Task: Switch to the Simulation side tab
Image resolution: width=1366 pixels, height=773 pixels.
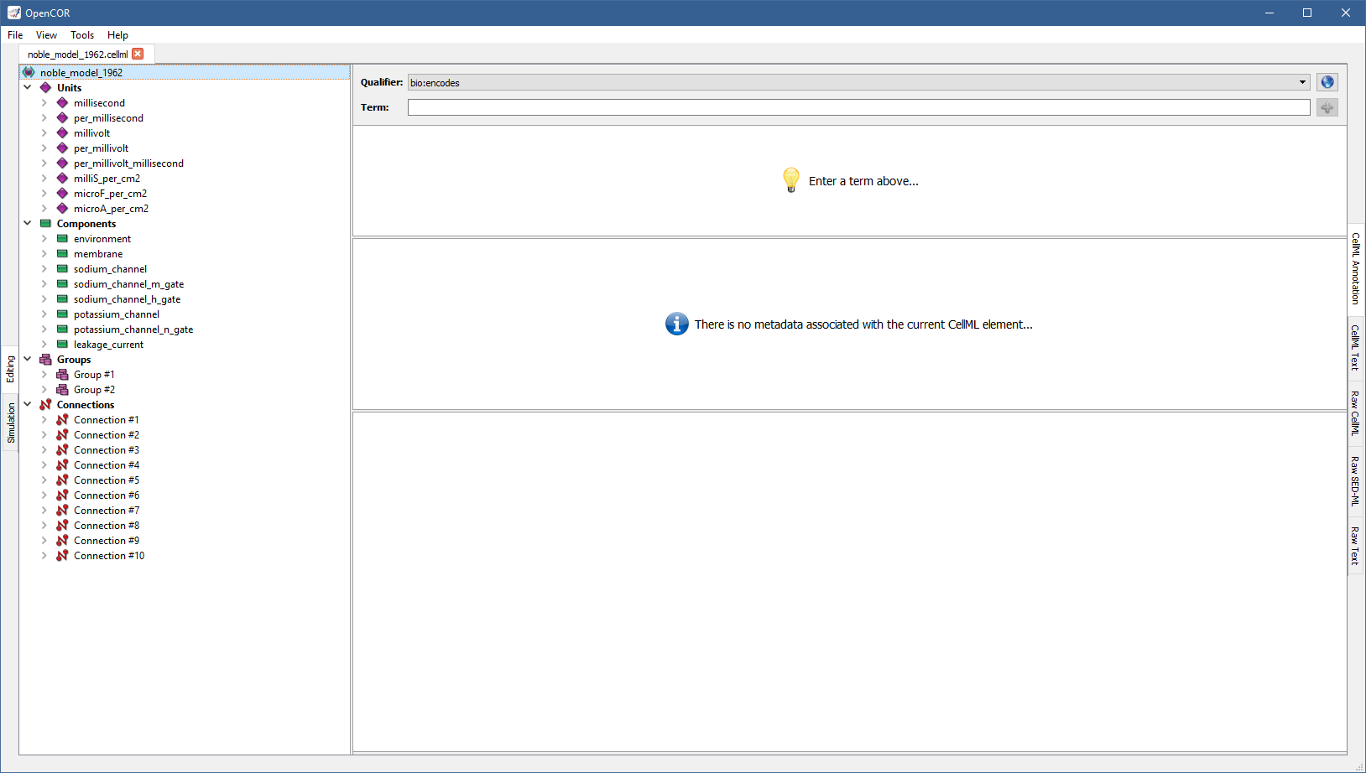Action: point(11,423)
